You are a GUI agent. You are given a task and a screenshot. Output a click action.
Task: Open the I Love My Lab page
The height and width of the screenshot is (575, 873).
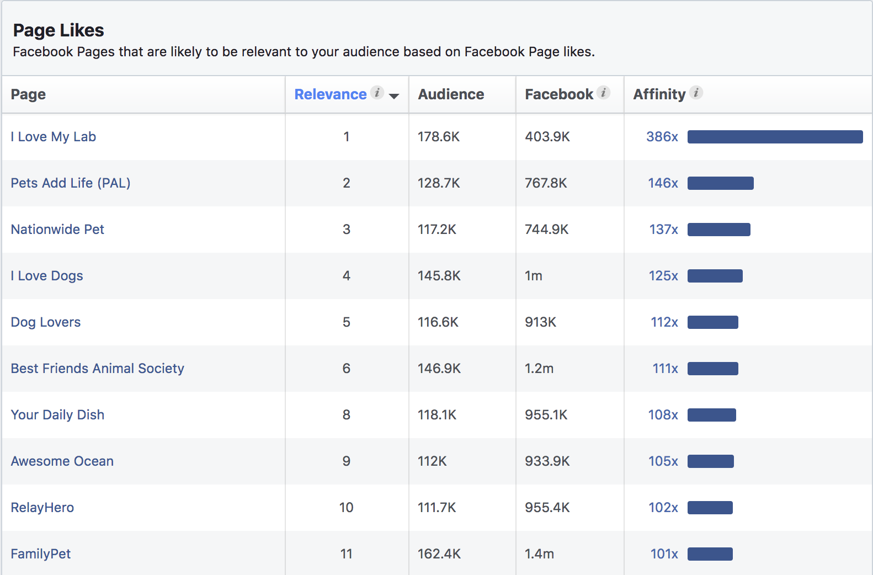(x=54, y=137)
